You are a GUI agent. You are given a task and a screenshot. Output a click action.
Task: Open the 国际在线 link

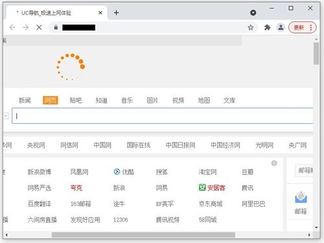[139, 145]
